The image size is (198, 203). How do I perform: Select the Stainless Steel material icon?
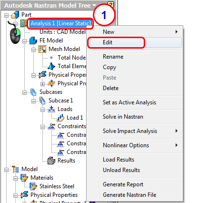[33, 186]
